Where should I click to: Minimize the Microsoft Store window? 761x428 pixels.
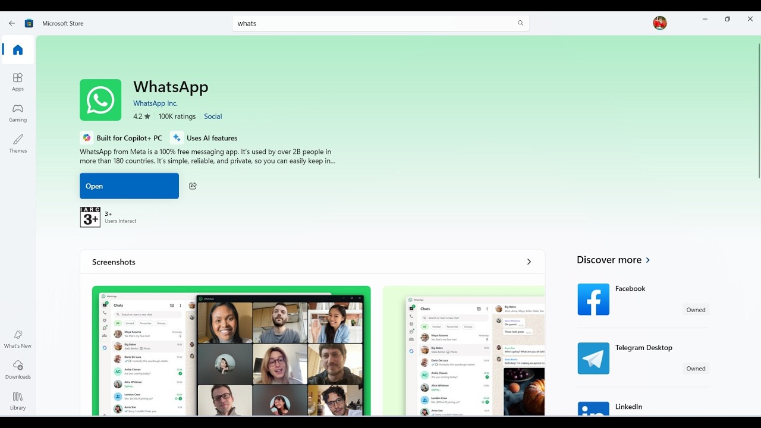coord(705,19)
